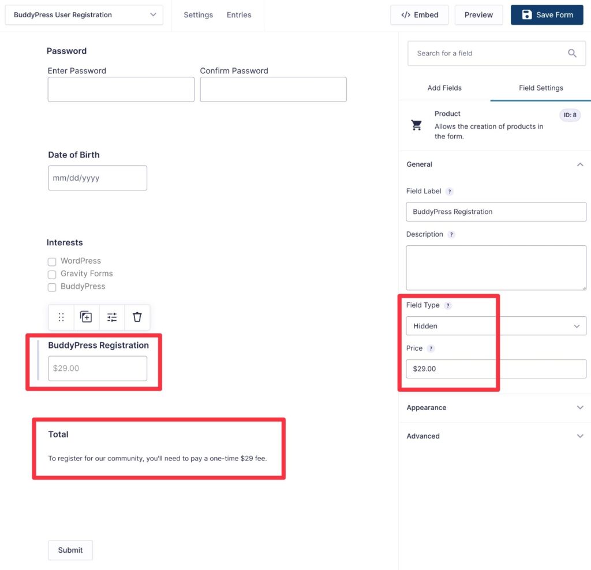
Task: Check the Gravity Forms interest checkbox
Action: [x=52, y=274]
